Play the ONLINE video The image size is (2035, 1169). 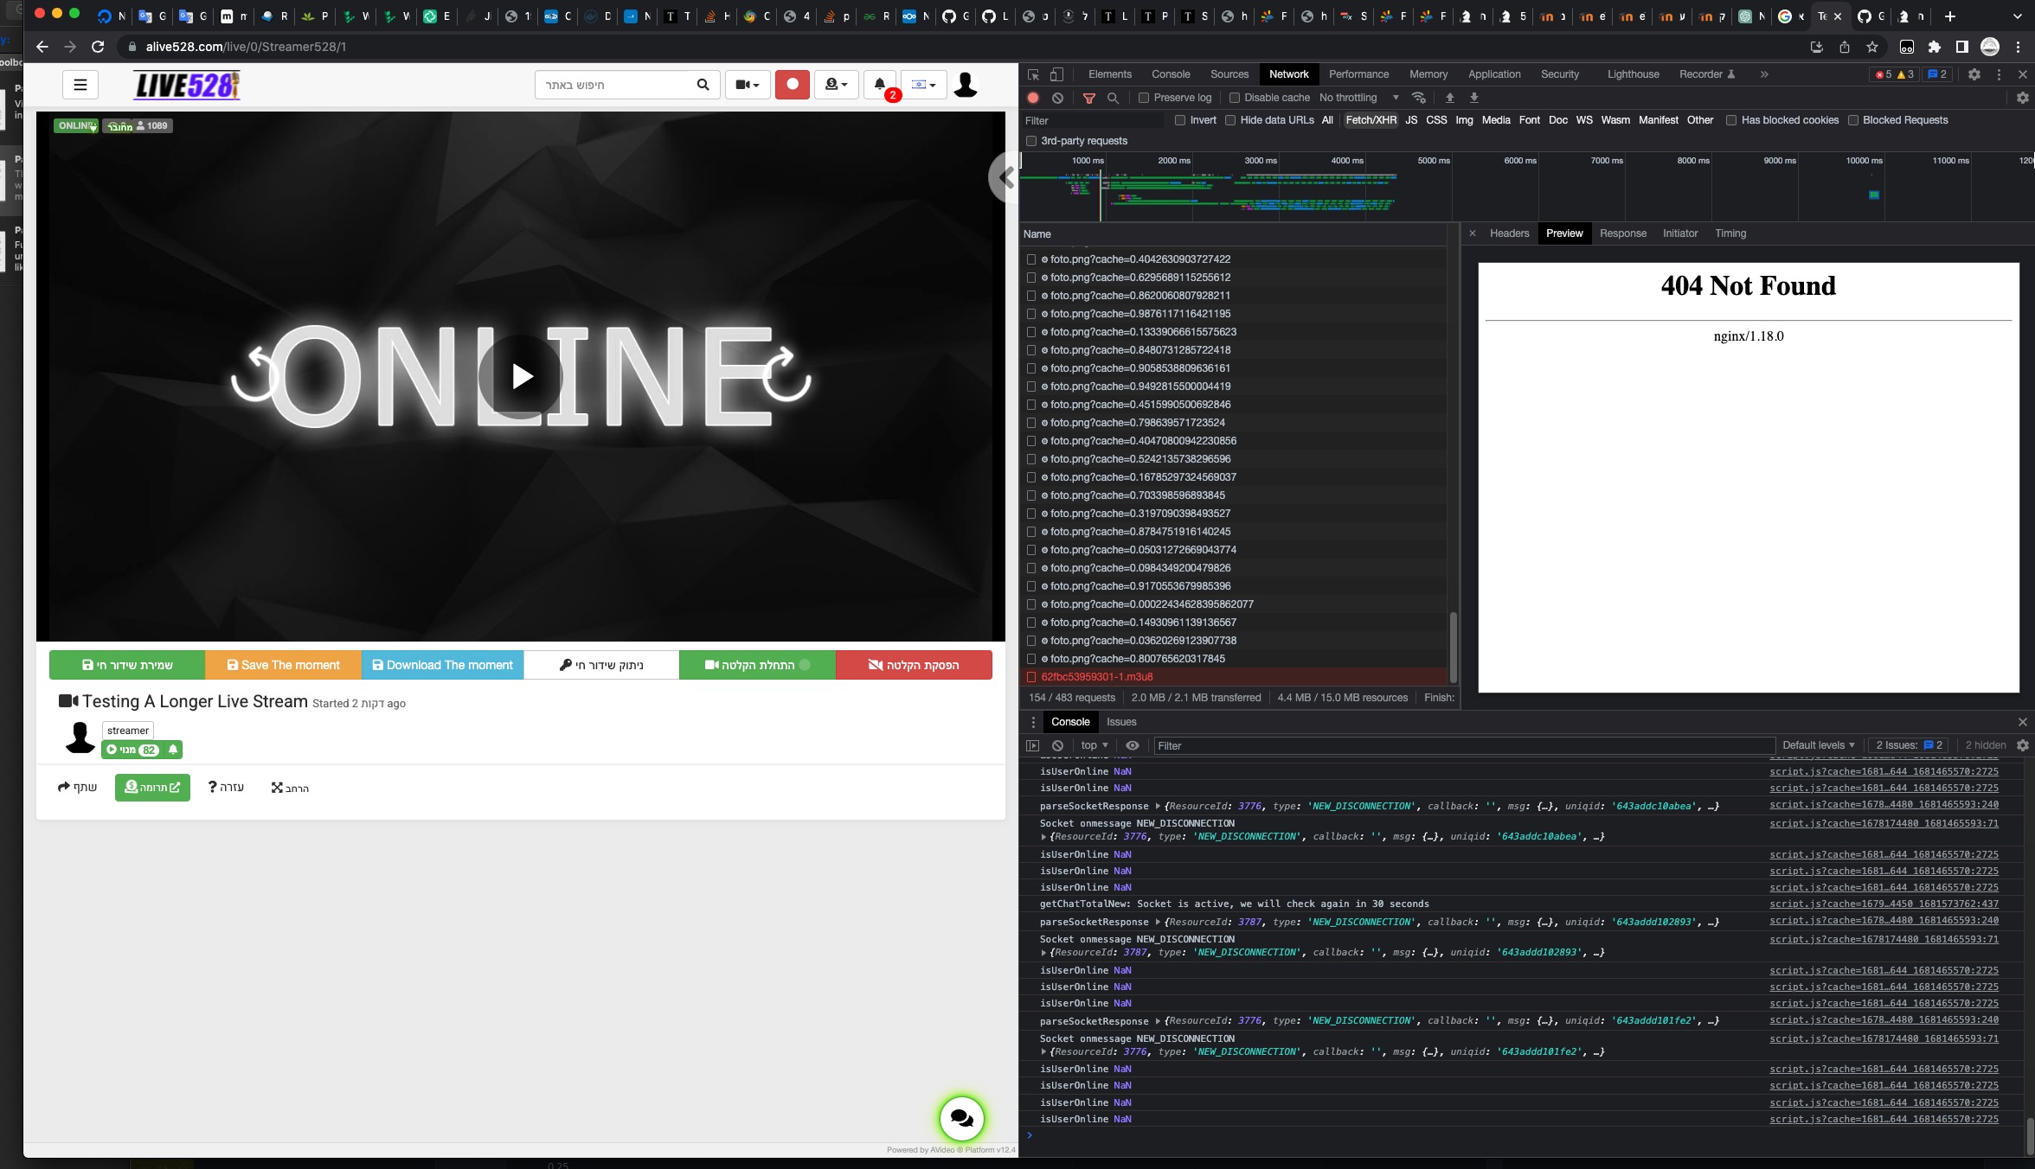tap(521, 376)
